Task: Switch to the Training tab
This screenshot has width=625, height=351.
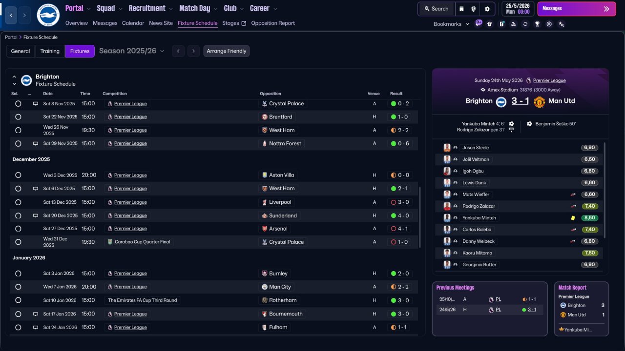Action: (50, 51)
